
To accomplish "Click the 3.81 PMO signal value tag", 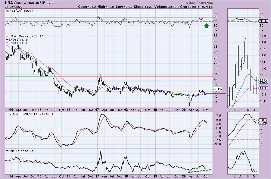I will (x=263, y=120).
